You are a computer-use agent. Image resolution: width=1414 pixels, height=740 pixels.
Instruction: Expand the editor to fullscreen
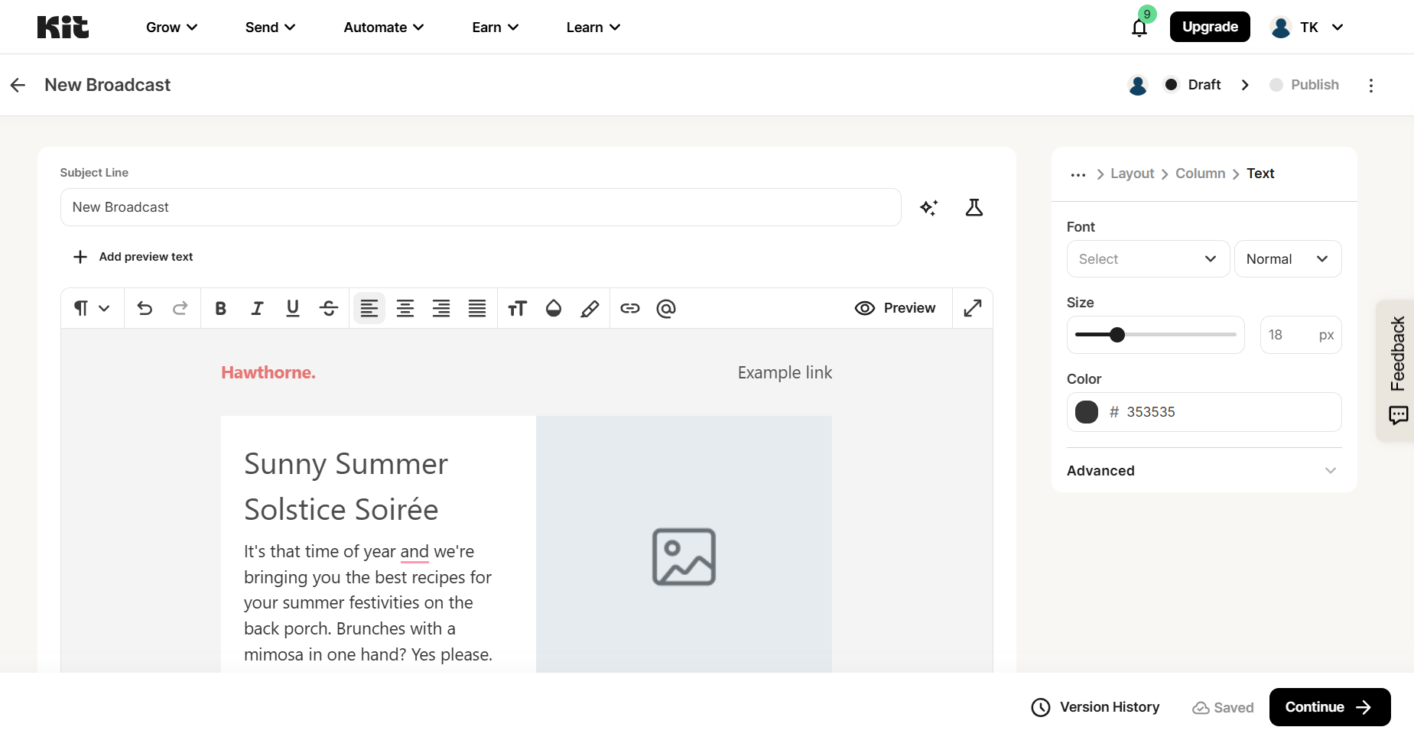coord(972,308)
